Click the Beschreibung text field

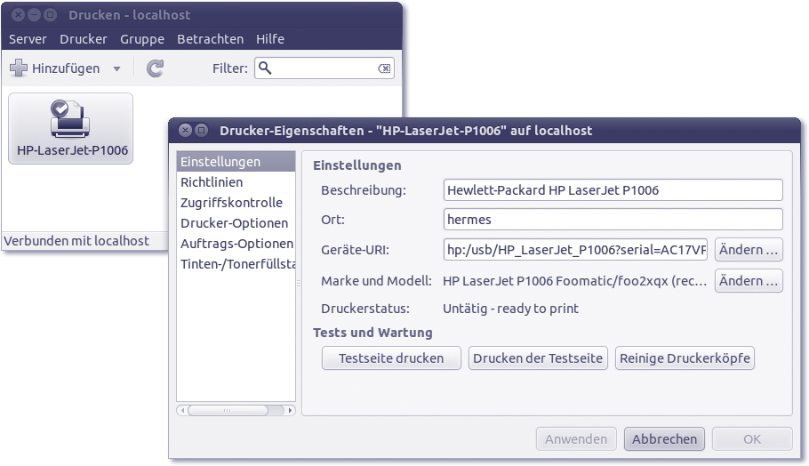coord(613,190)
